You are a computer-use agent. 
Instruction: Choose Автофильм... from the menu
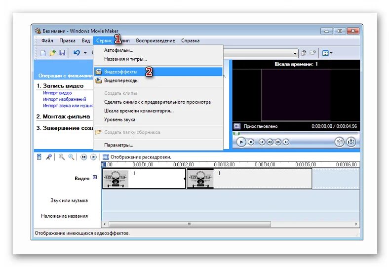coord(158,50)
